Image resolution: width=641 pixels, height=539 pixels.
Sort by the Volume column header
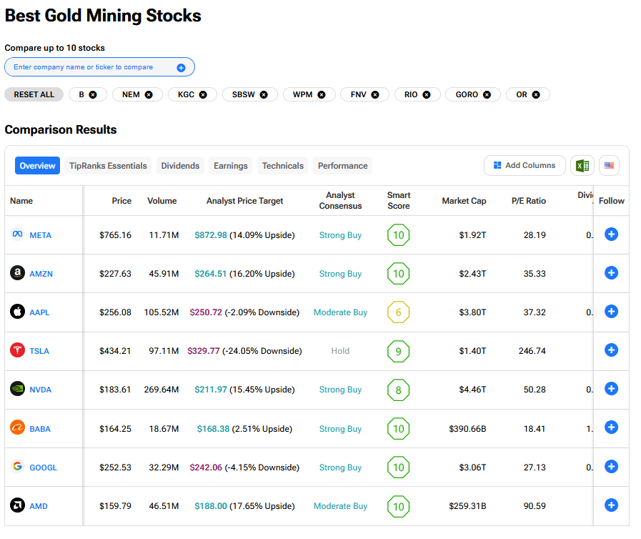pyautogui.click(x=162, y=201)
